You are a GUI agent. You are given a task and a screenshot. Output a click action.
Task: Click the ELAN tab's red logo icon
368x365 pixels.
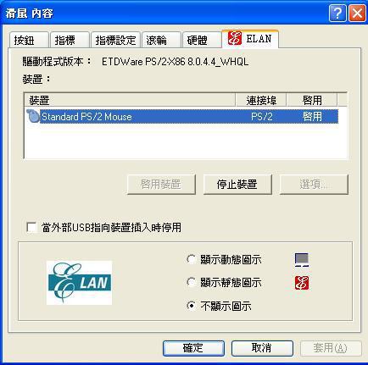(x=235, y=38)
